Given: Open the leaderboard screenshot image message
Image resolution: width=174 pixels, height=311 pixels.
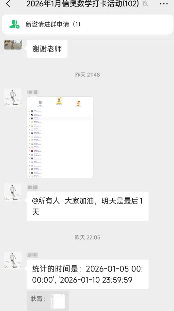Looking at the screenshot, I should tap(60, 137).
